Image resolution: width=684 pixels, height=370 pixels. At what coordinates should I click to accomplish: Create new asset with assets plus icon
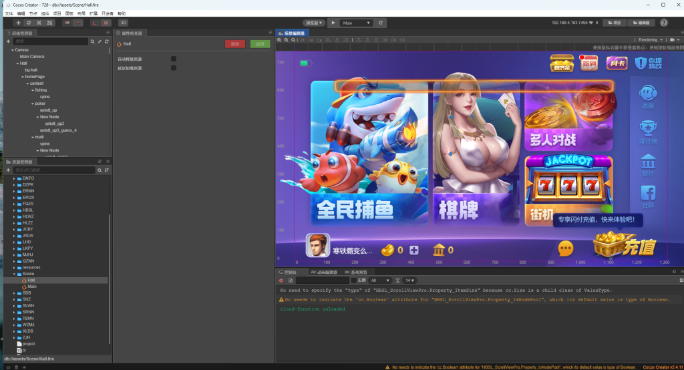[x=8, y=170]
